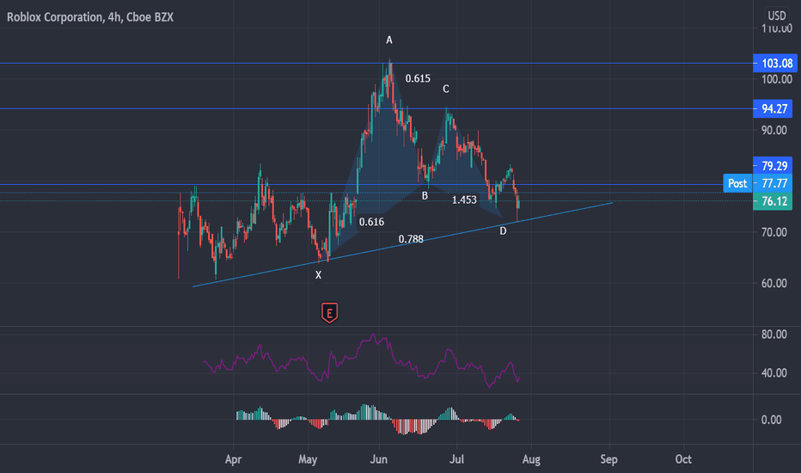Screen dimensions: 801x473
Task: Click the USD currency button
Action: tap(777, 15)
